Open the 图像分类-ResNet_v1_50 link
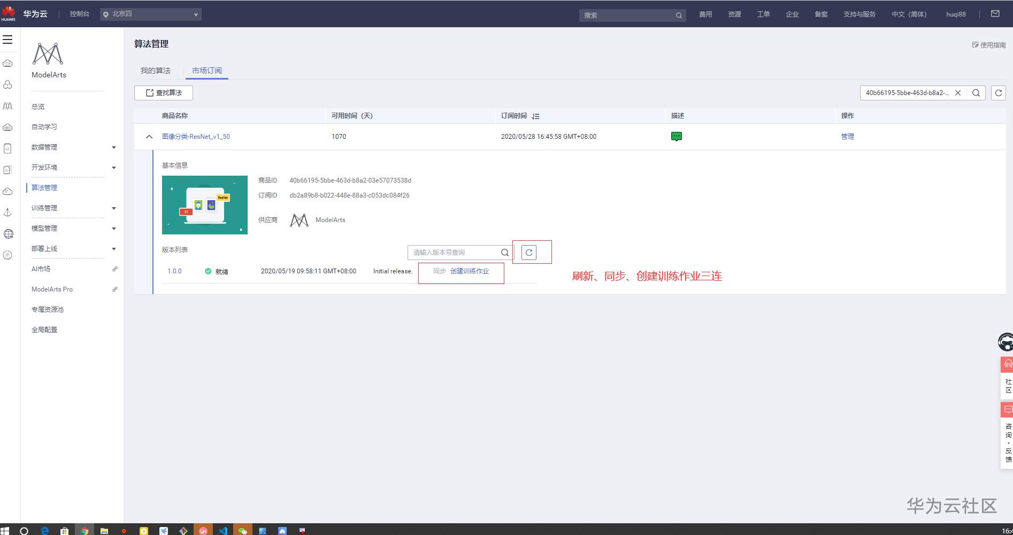This screenshot has height=535, width=1013. (196, 137)
